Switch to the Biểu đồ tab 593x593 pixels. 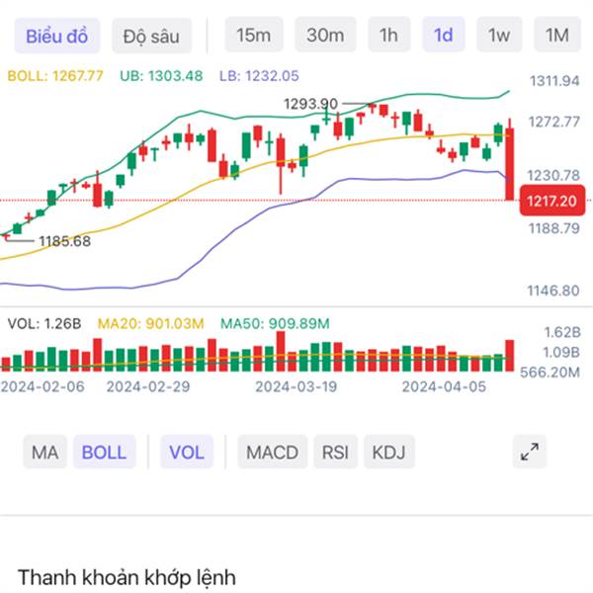pos(57,37)
